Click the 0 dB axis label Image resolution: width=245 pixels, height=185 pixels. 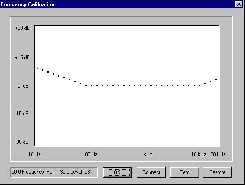[x=23, y=86]
